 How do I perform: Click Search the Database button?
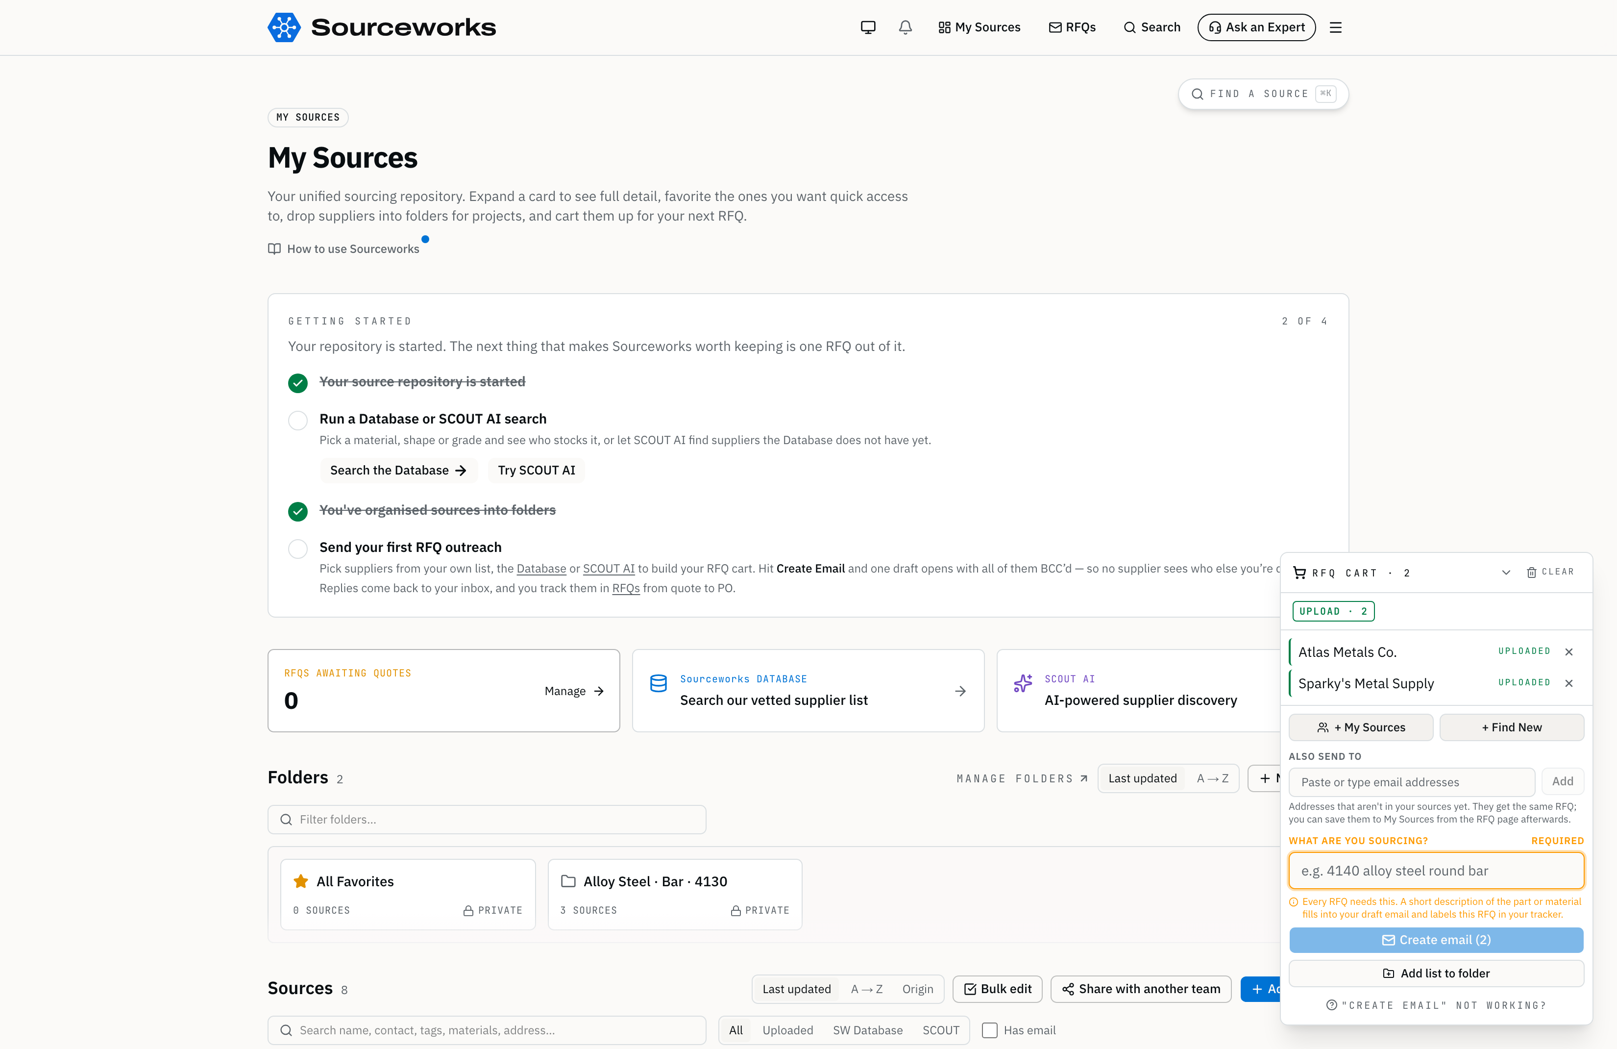[x=399, y=471]
